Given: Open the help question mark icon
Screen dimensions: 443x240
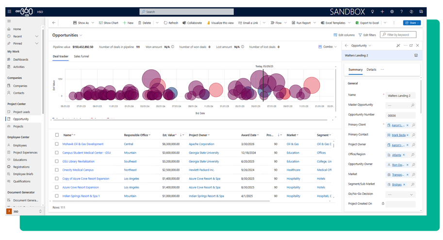Looking at the screenshot, I should tap(401, 12).
